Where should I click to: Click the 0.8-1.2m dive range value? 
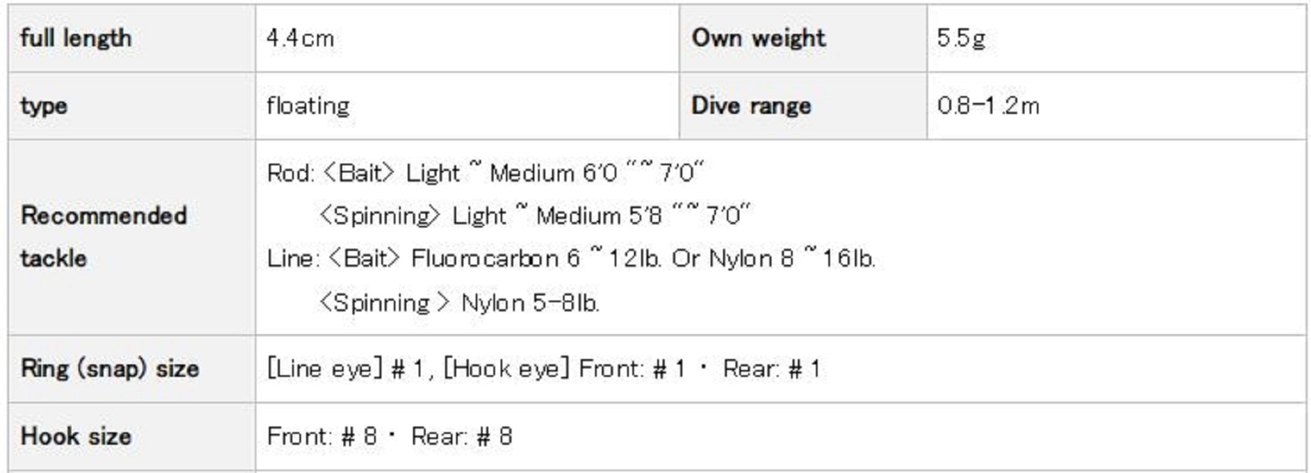click(x=988, y=105)
